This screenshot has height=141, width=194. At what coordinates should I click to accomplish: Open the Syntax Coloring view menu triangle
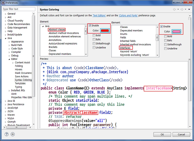pos(189,9)
